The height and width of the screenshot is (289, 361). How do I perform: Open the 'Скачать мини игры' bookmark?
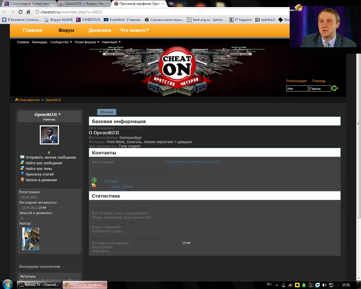(x=164, y=20)
